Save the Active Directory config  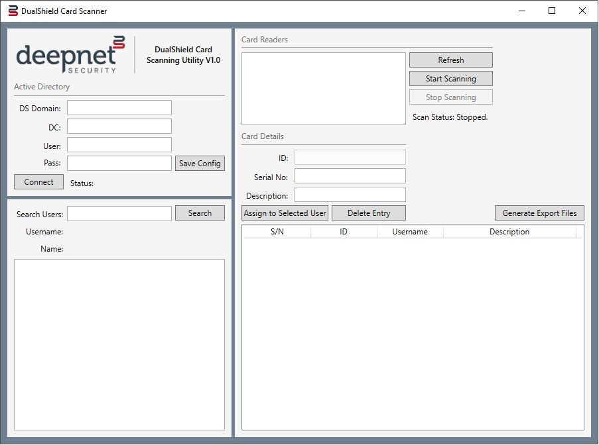point(200,163)
